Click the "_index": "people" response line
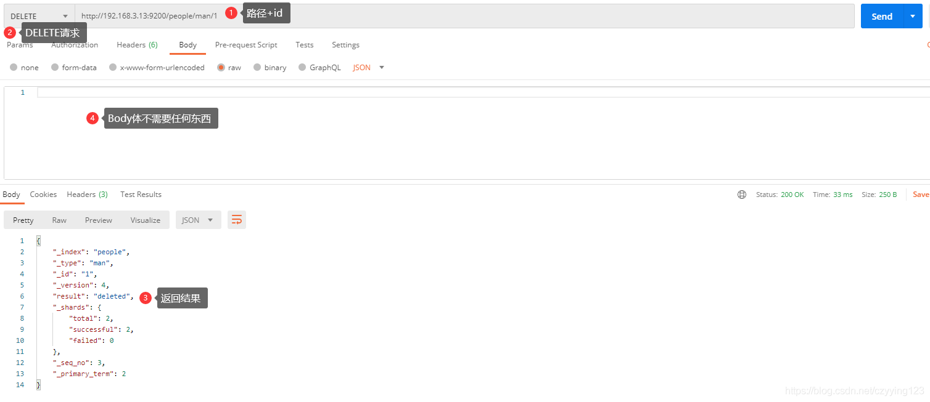930x402 pixels. 91,252
